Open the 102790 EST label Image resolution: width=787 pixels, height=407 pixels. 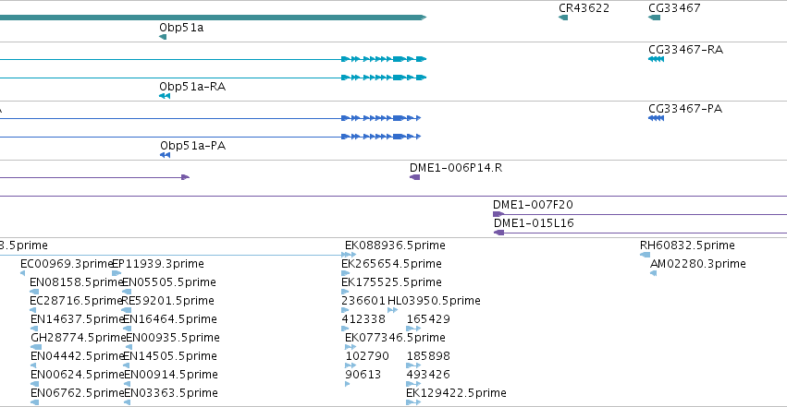(x=367, y=356)
